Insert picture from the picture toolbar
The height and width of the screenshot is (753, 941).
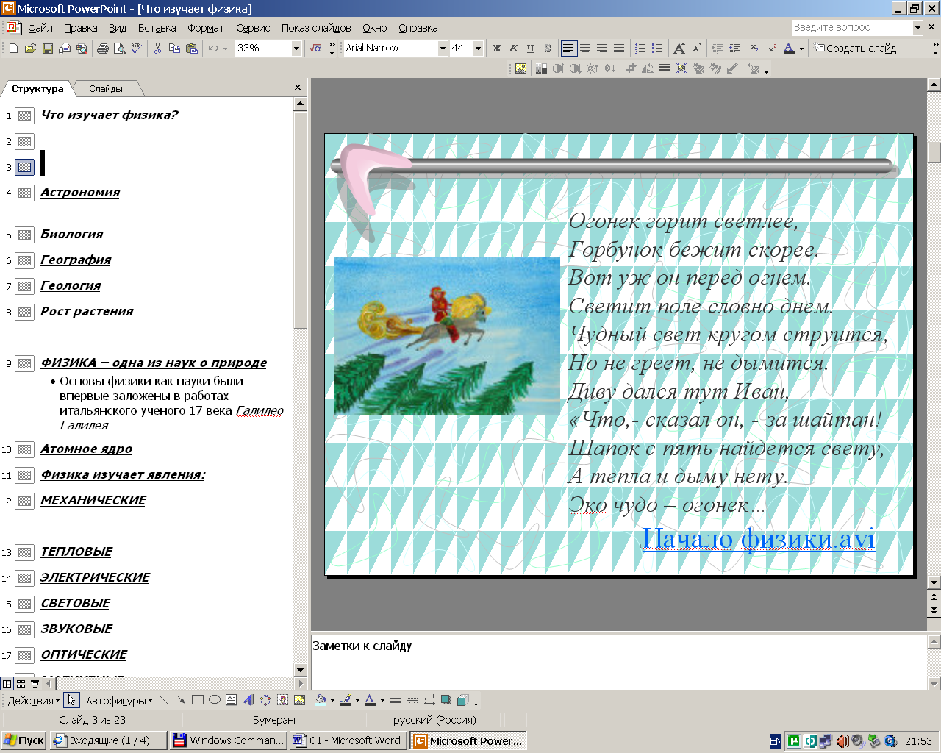520,68
